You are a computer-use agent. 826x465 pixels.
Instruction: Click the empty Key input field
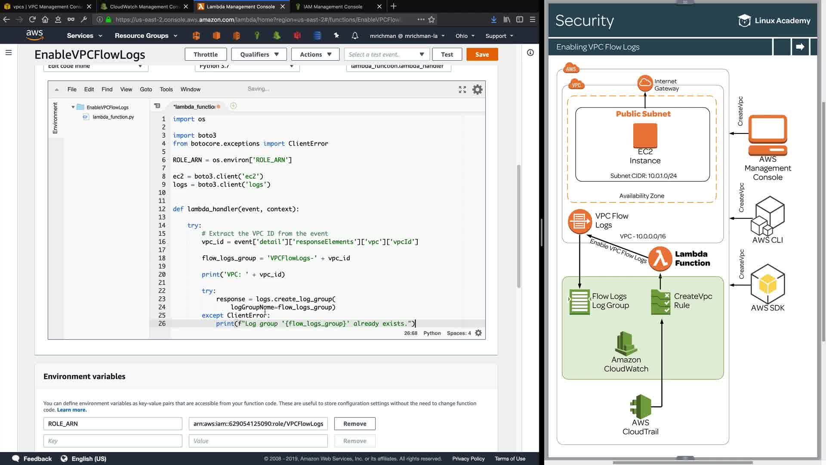pyautogui.click(x=113, y=441)
